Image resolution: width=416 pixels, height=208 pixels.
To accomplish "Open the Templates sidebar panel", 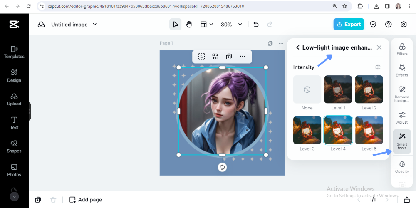I will [x=14, y=52].
